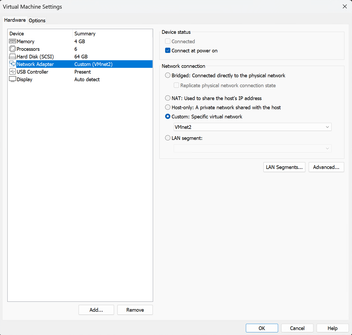Click the Advanced network settings button

tap(326, 167)
